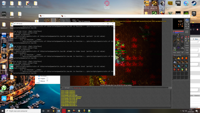Click the purple bag backpack slot
200x113 pixels.
coord(182,37)
